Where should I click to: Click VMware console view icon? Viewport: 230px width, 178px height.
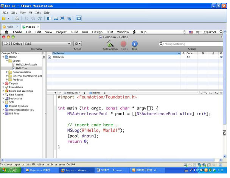(x=79, y=18)
